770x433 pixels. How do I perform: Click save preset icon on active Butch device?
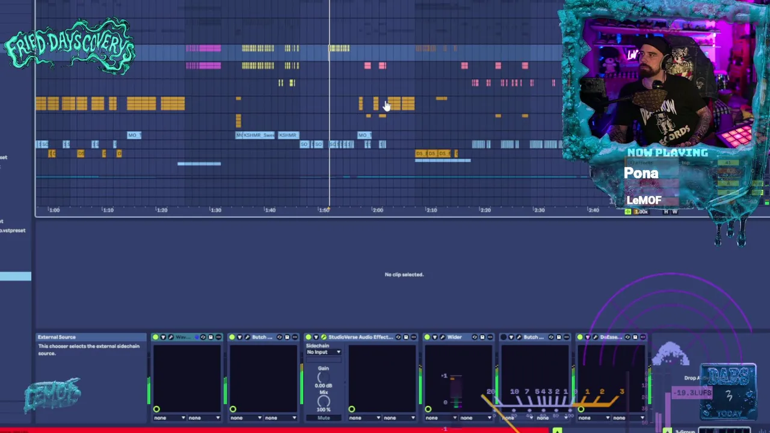[287, 337]
